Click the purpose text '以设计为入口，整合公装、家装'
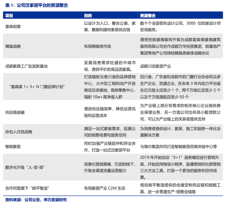Image resolution: width=228 pixels, height=204 pixels. point(110,26)
